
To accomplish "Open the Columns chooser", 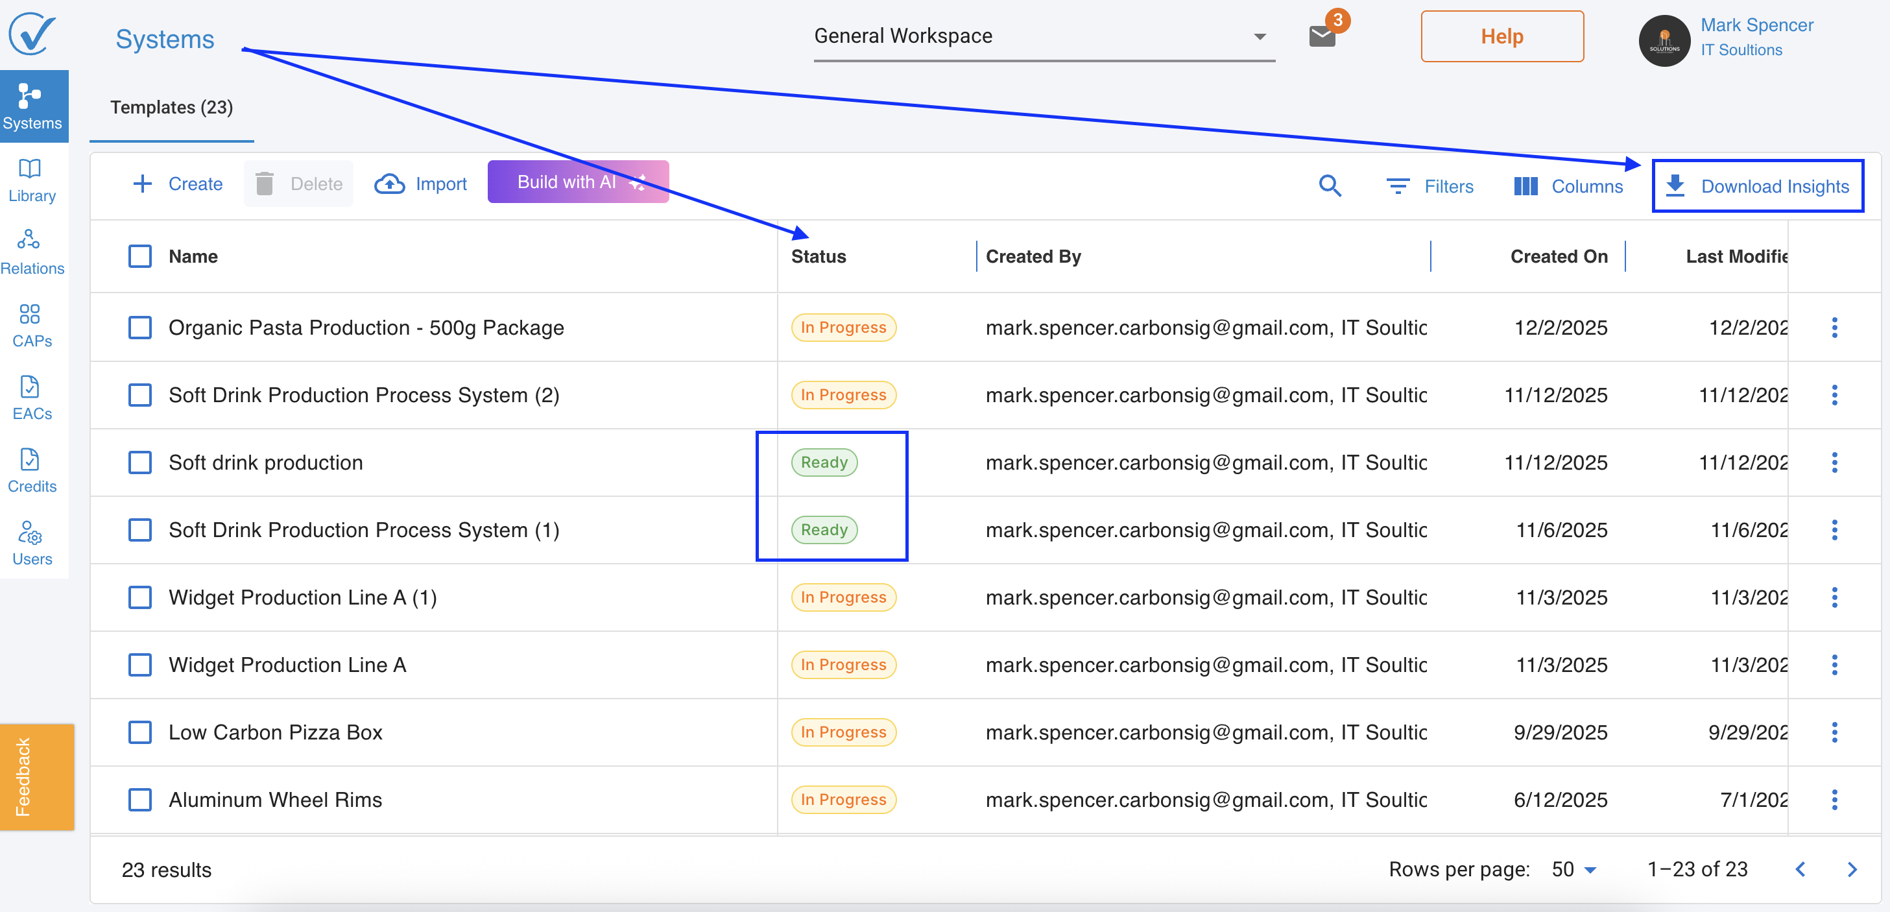I will pos(1568,186).
